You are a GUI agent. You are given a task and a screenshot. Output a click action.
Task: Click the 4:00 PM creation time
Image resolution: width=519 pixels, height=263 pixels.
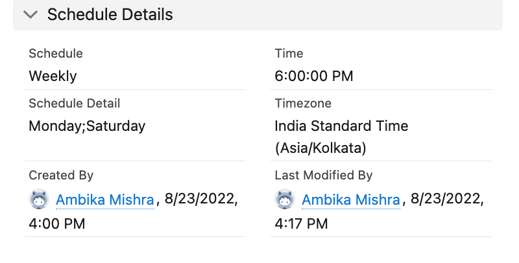(57, 224)
